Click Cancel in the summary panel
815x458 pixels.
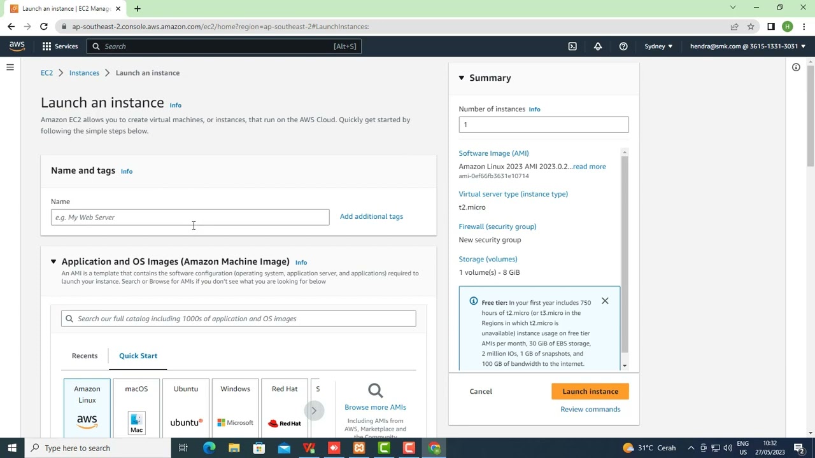(481, 391)
